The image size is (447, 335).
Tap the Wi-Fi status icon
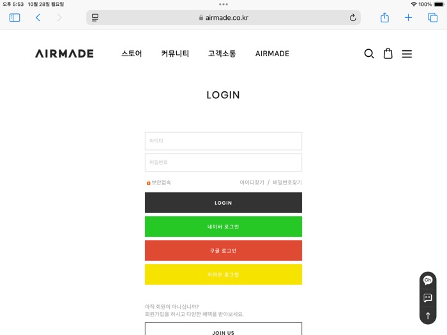pyautogui.click(x=414, y=4)
